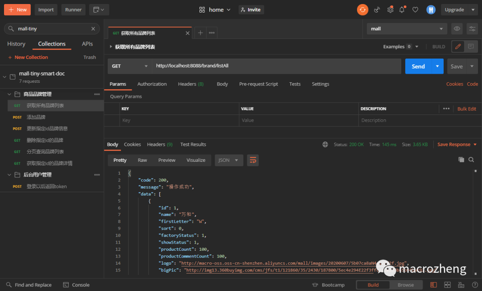Viewport: 482px width, 291px height.
Task: Copy the response using the copy icon
Action: tap(461, 160)
